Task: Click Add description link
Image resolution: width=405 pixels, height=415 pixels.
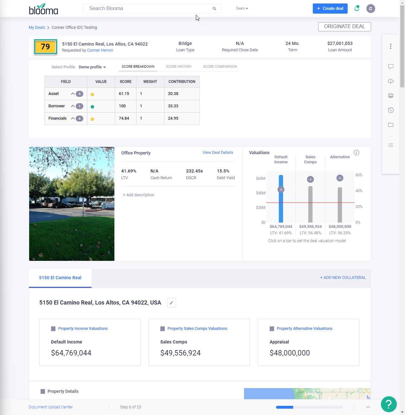Action: (138, 195)
